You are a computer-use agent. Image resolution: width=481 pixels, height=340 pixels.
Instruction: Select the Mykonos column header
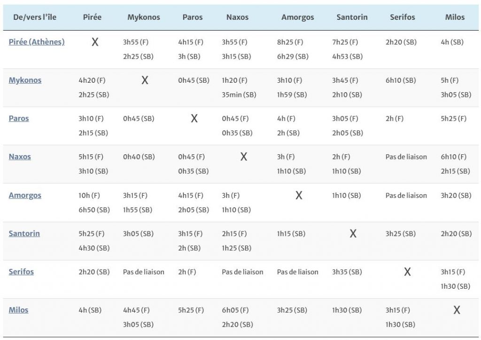(144, 17)
